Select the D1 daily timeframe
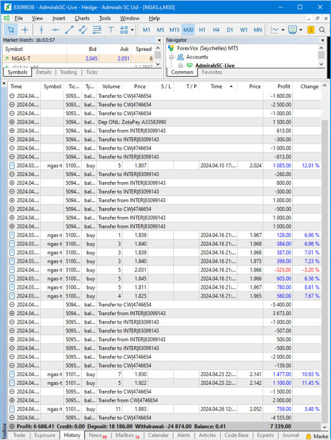Screen dimensions: 331x440 (229, 30)
